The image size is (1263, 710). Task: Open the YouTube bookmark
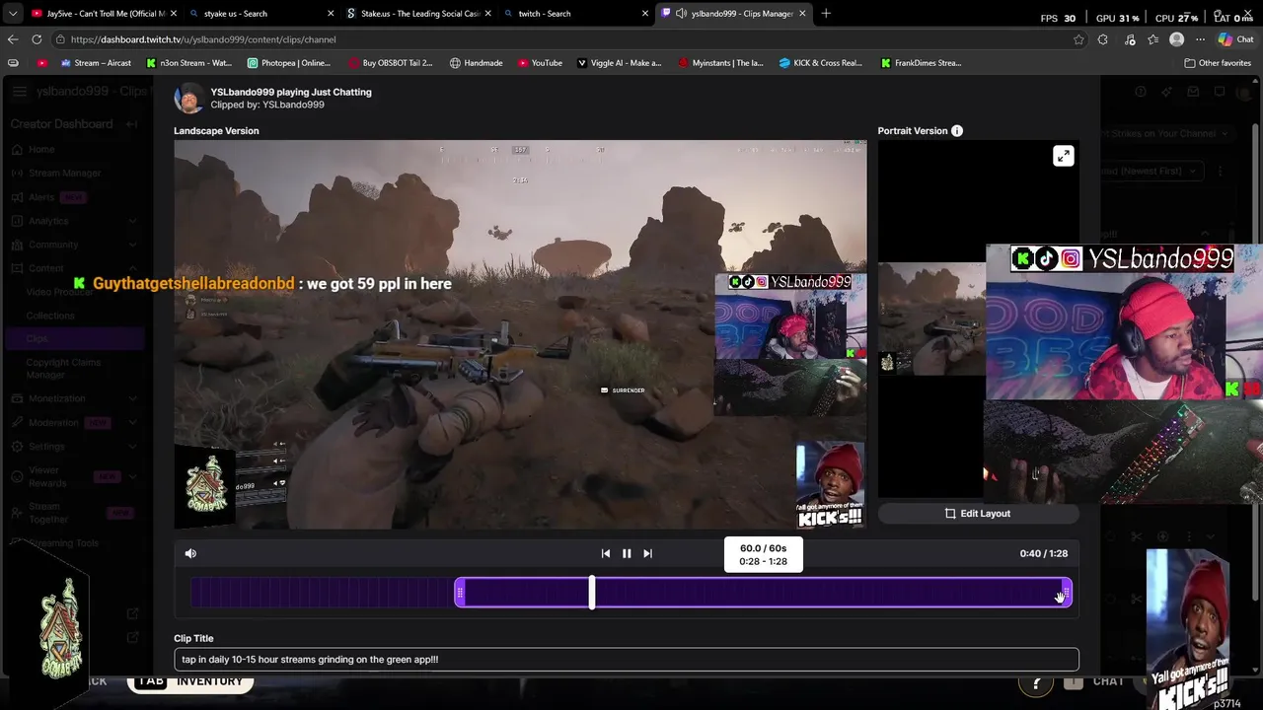(540, 62)
